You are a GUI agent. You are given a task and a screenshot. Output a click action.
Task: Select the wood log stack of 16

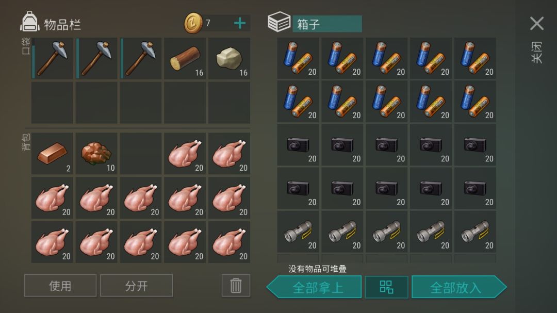(x=185, y=58)
